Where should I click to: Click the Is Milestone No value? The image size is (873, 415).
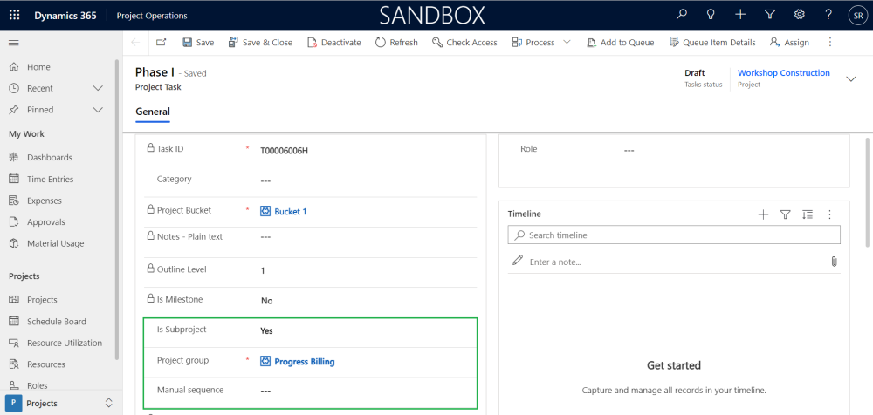(266, 301)
